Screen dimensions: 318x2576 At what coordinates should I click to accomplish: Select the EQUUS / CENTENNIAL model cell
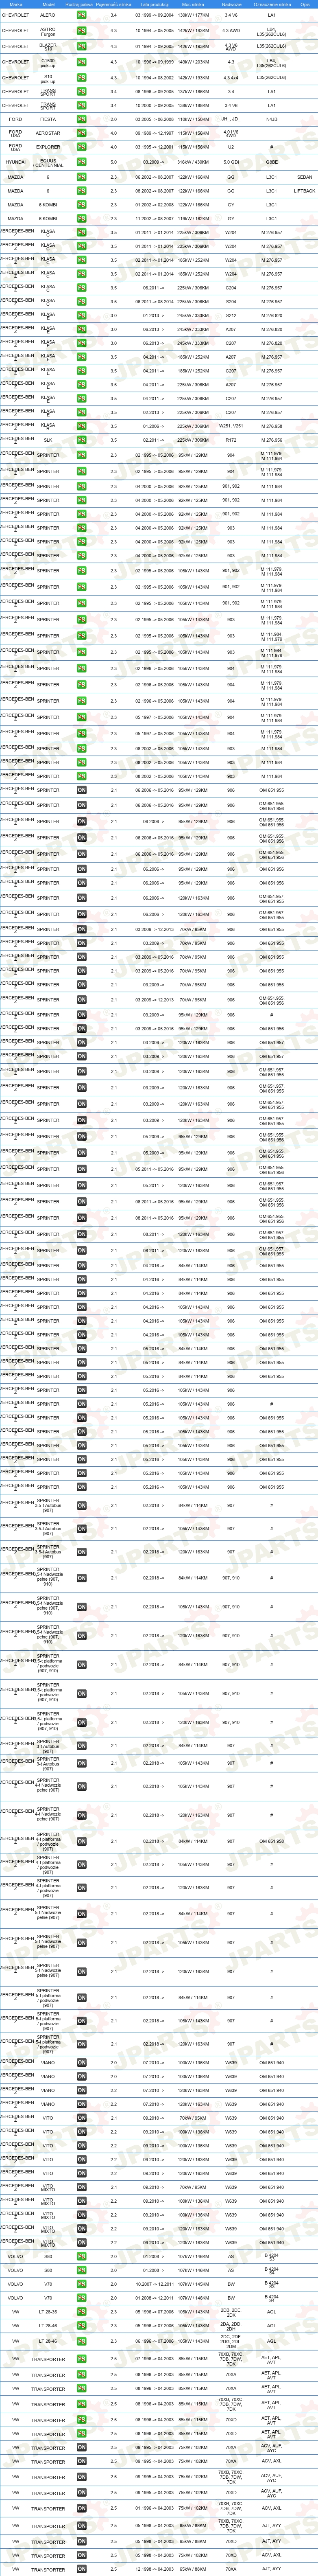(x=48, y=162)
